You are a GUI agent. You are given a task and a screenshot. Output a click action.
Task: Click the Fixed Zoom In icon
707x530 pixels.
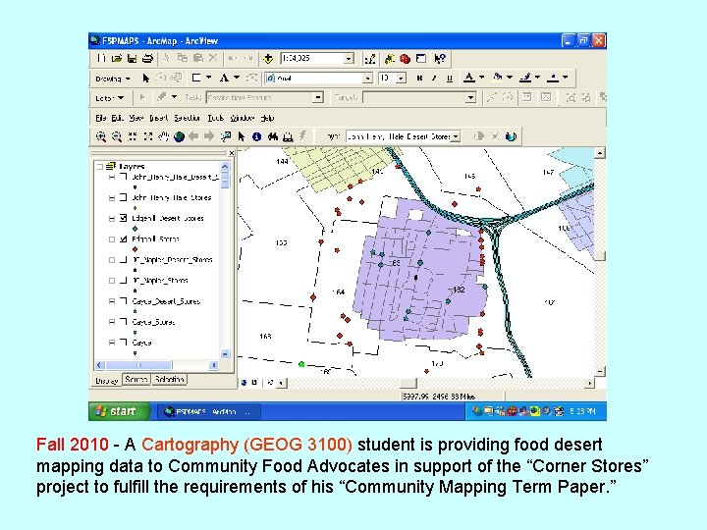click(133, 136)
